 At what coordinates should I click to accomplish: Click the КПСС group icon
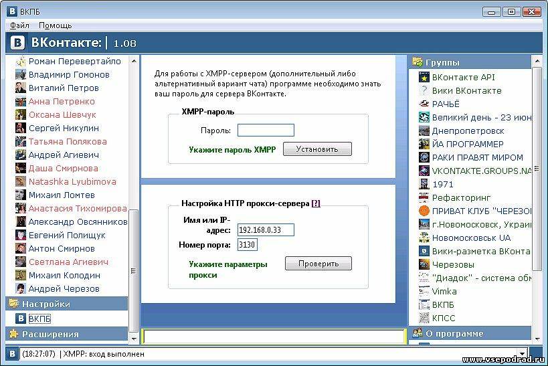pyautogui.click(x=424, y=318)
